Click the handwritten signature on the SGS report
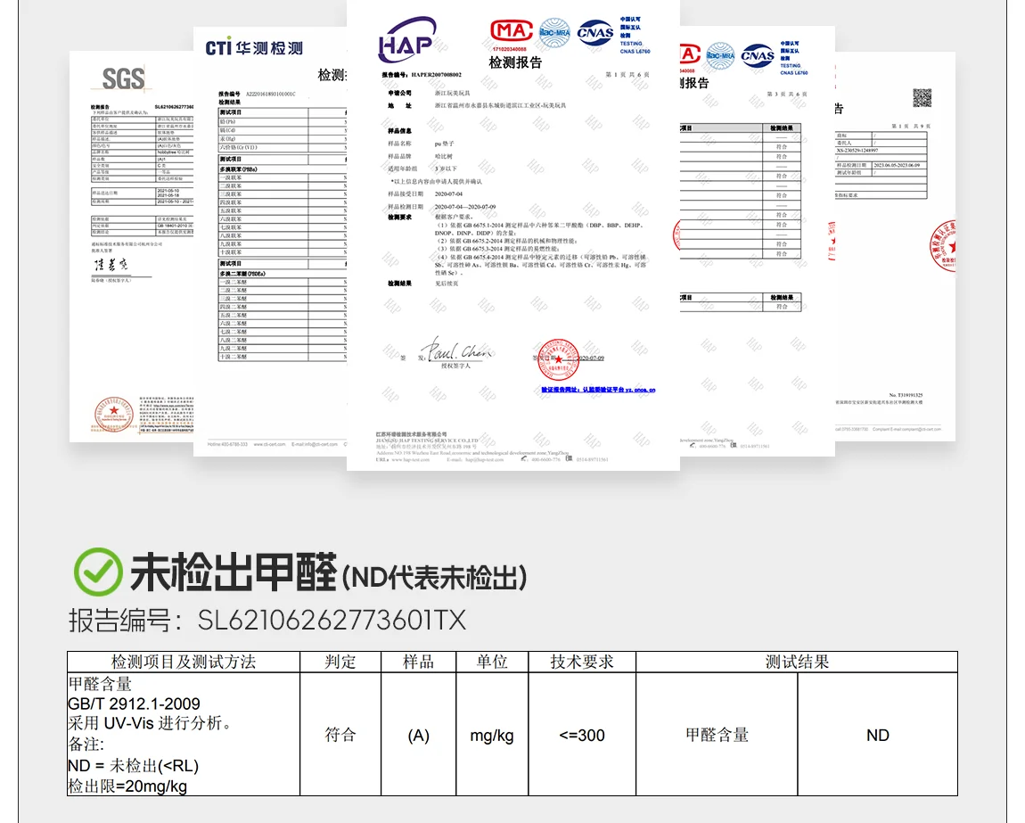Image resolution: width=1025 pixels, height=823 pixels. (x=110, y=265)
